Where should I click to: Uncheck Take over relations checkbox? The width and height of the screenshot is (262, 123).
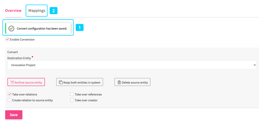[x=10, y=94]
